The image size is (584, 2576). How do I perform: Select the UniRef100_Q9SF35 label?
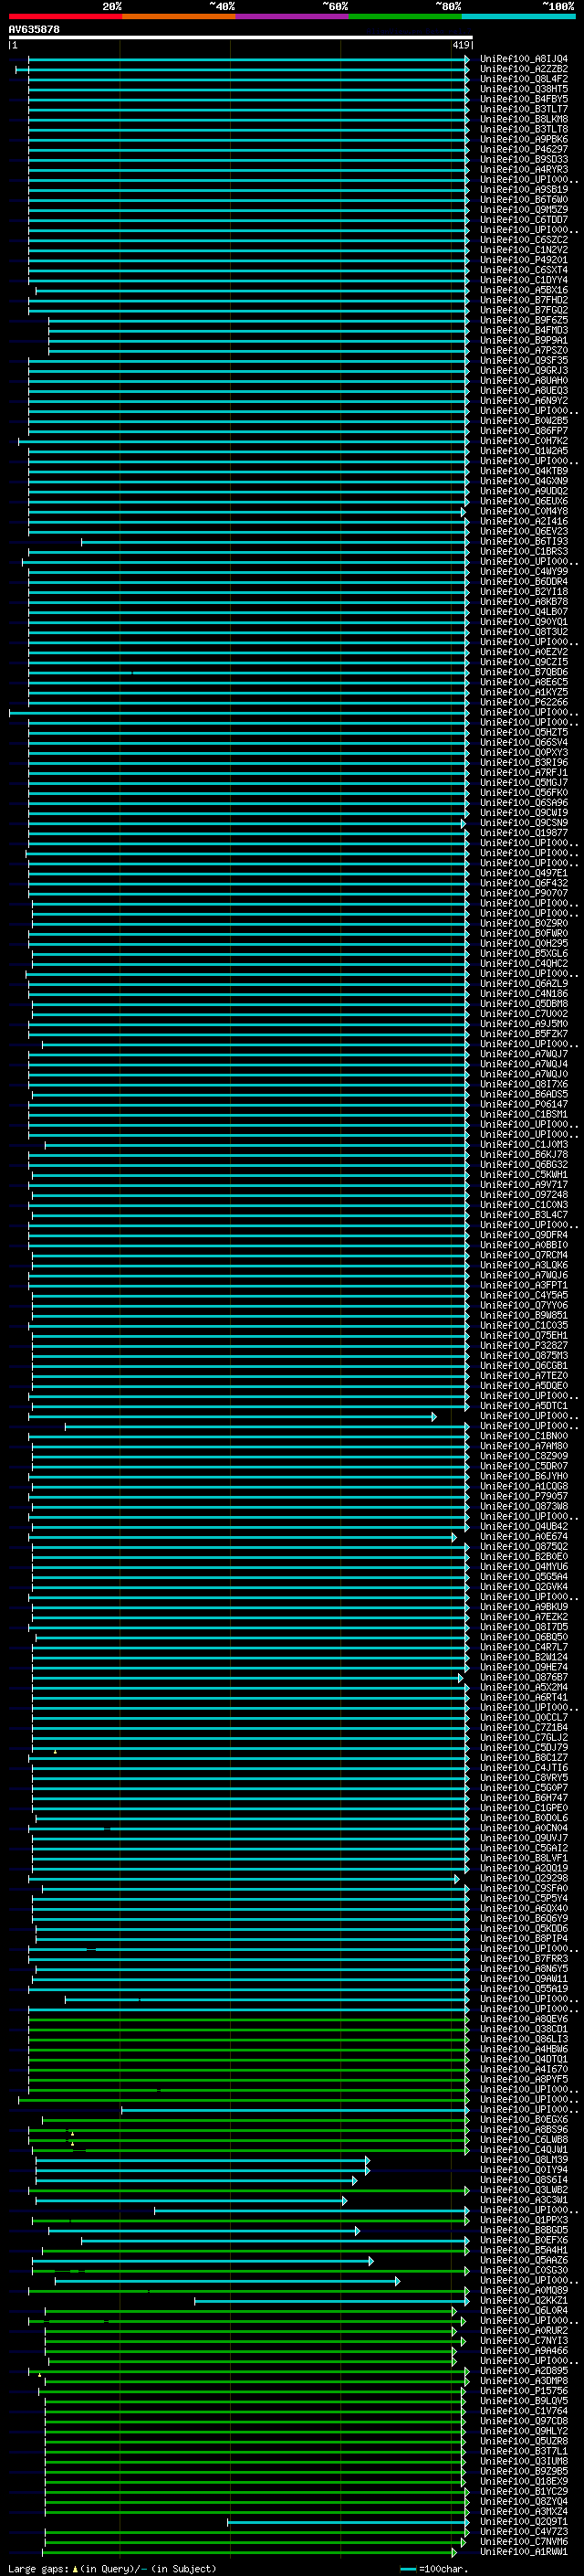point(524,360)
